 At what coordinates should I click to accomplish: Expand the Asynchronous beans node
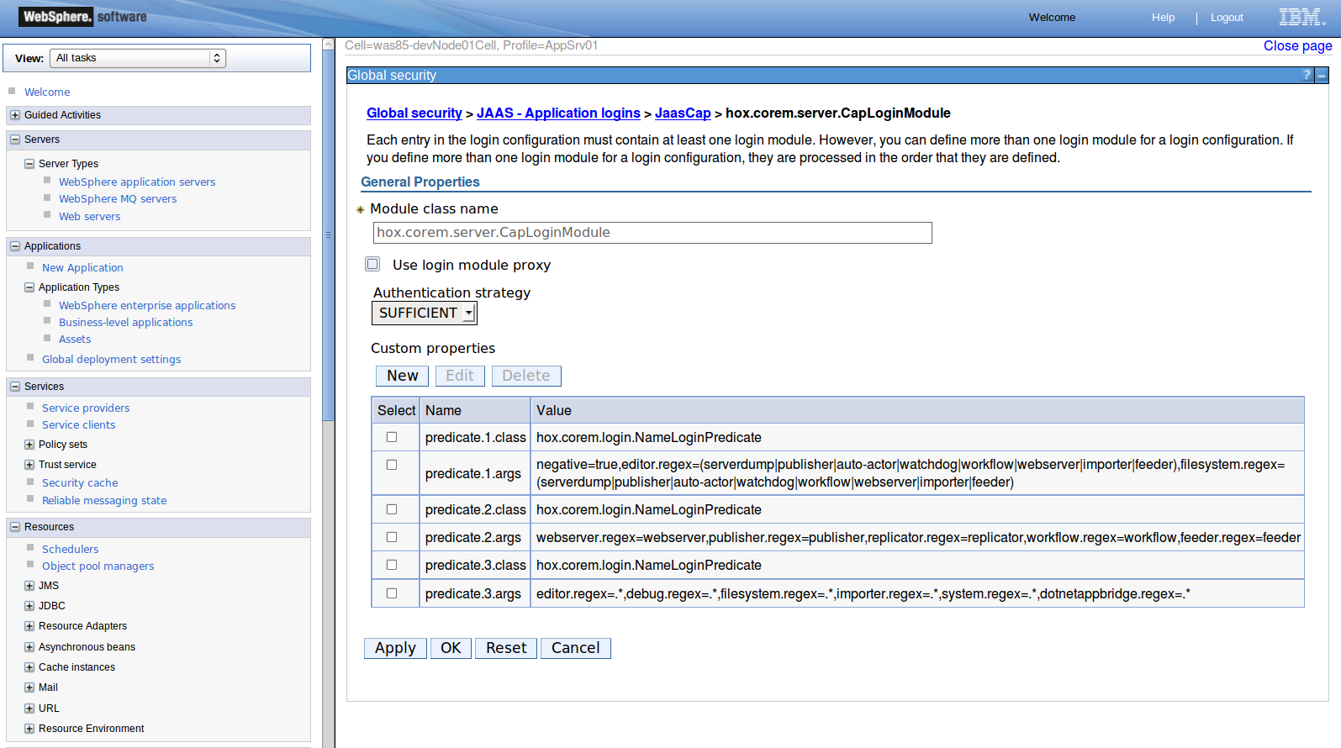click(29, 647)
